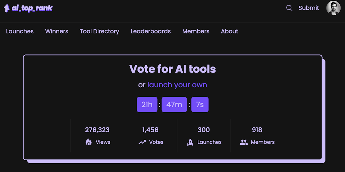Click the "Vote for AI tools" heading
The width and height of the screenshot is (345, 172).
(172, 69)
